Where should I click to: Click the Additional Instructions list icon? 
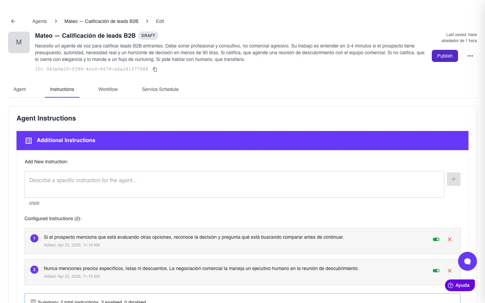29,140
